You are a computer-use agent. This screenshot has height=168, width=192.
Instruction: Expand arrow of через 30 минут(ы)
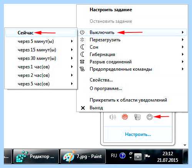coord(72,58)
